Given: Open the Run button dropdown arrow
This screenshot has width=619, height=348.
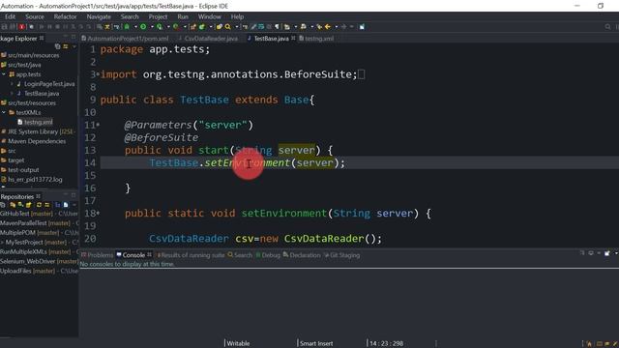Looking at the screenshot, I should pos(152,27).
